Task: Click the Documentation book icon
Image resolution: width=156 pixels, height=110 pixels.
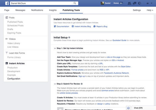Action: pyautogui.click(x=55, y=26)
